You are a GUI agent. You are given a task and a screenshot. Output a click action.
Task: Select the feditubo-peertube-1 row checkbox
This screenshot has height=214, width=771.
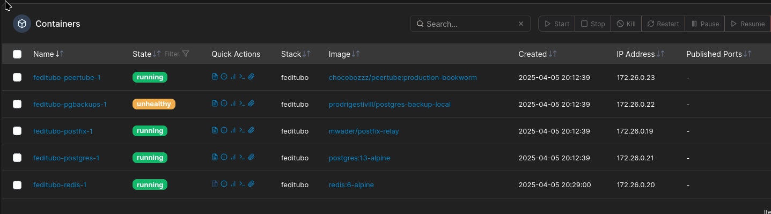coord(17,77)
